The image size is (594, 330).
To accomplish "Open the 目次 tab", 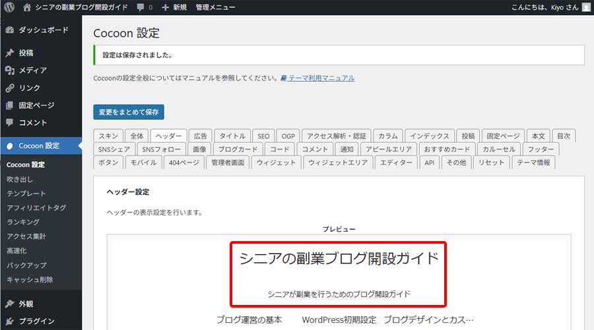I will coord(564,136).
